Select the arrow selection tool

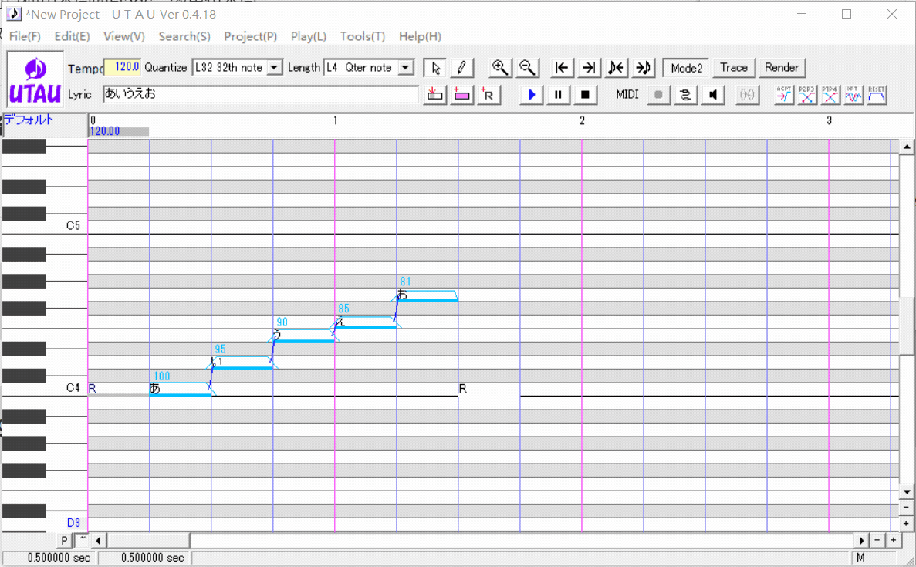coord(435,68)
